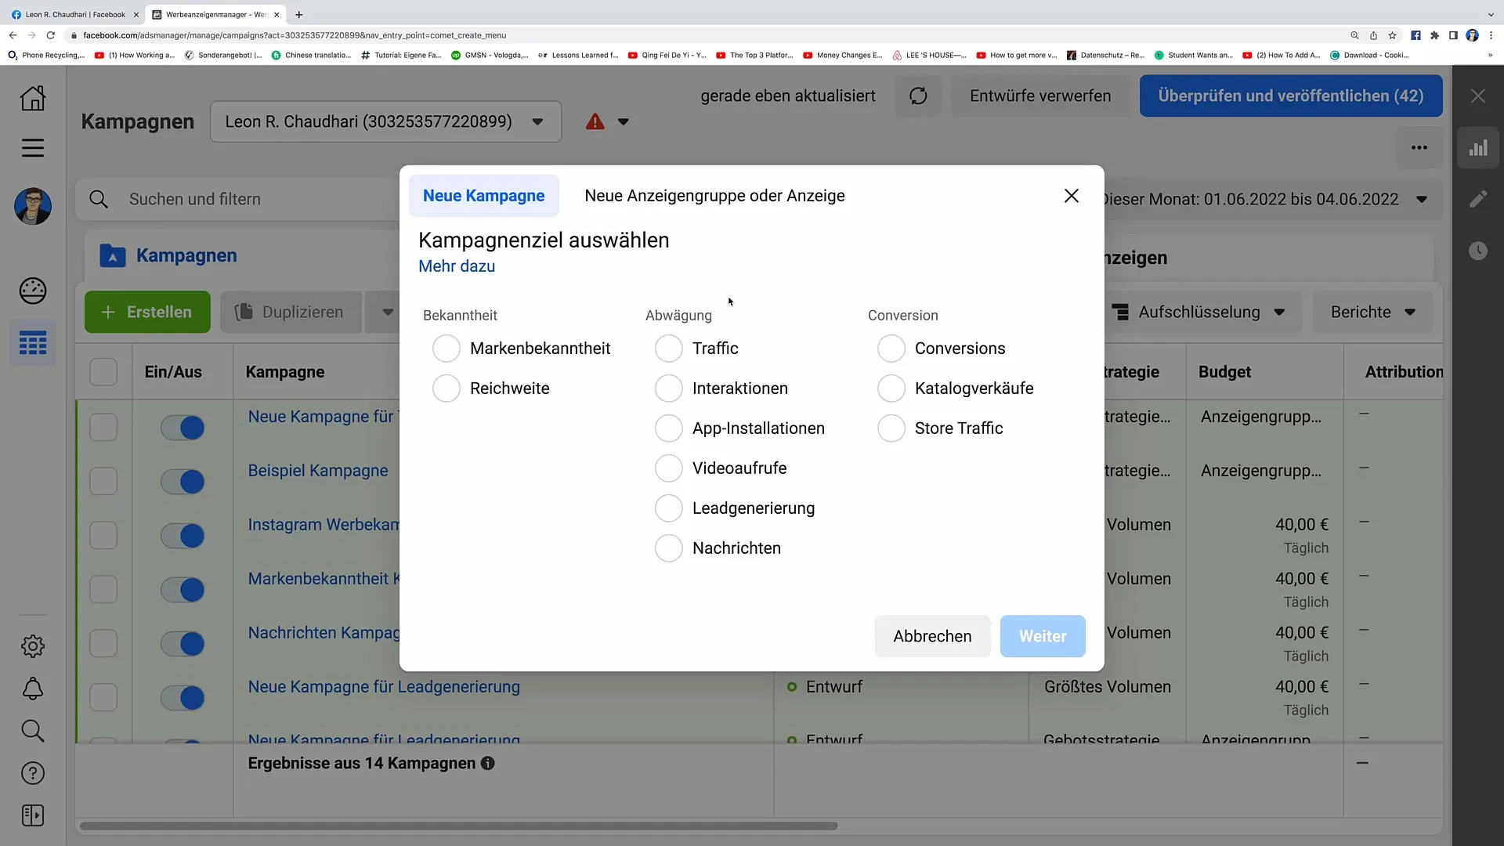
Task: Switch to Neue Anzeigengruppe oder Anzeige tab
Action: pos(714,195)
